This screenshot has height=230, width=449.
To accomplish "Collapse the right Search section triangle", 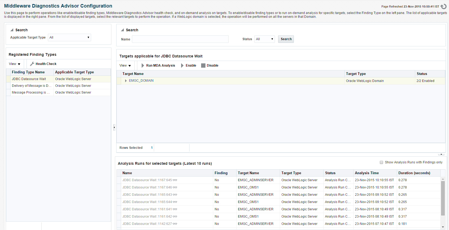I will 122,30.
